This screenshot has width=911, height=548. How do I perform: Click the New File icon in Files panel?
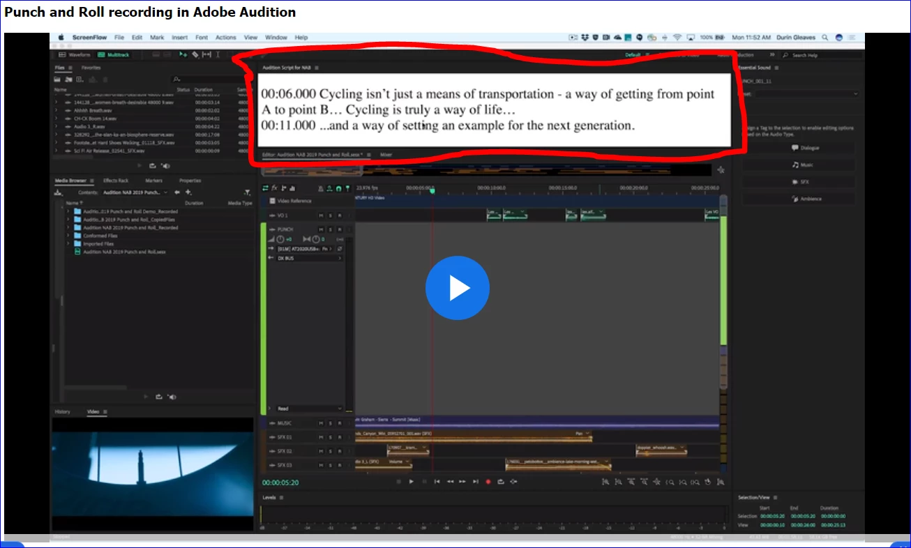click(x=80, y=79)
